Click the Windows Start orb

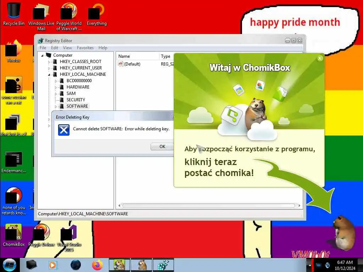[x=9, y=265]
